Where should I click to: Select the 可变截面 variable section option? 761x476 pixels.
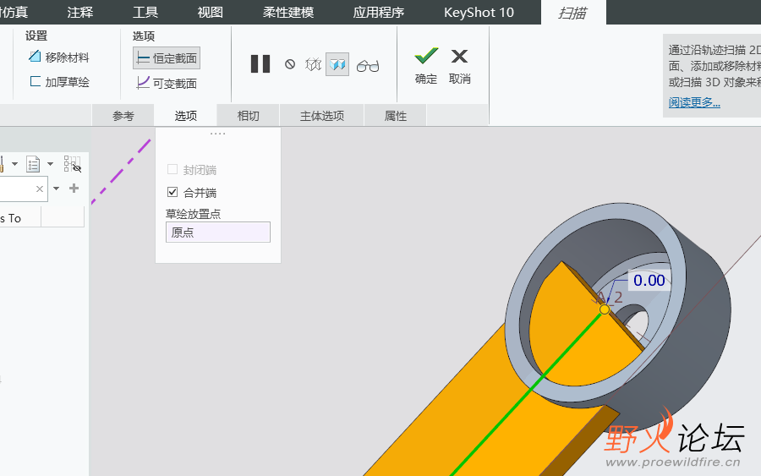click(167, 84)
